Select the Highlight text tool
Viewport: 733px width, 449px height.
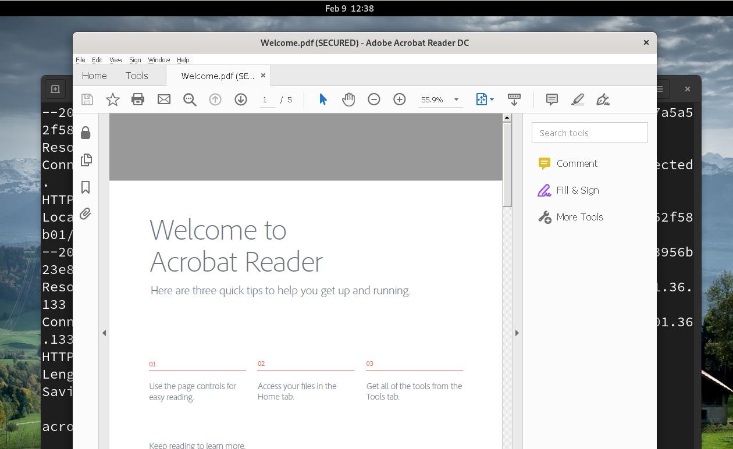point(577,99)
